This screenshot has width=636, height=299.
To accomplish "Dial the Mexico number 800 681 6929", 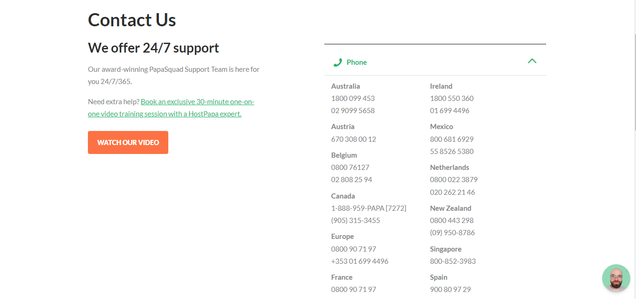I will (x=452, y=139).
